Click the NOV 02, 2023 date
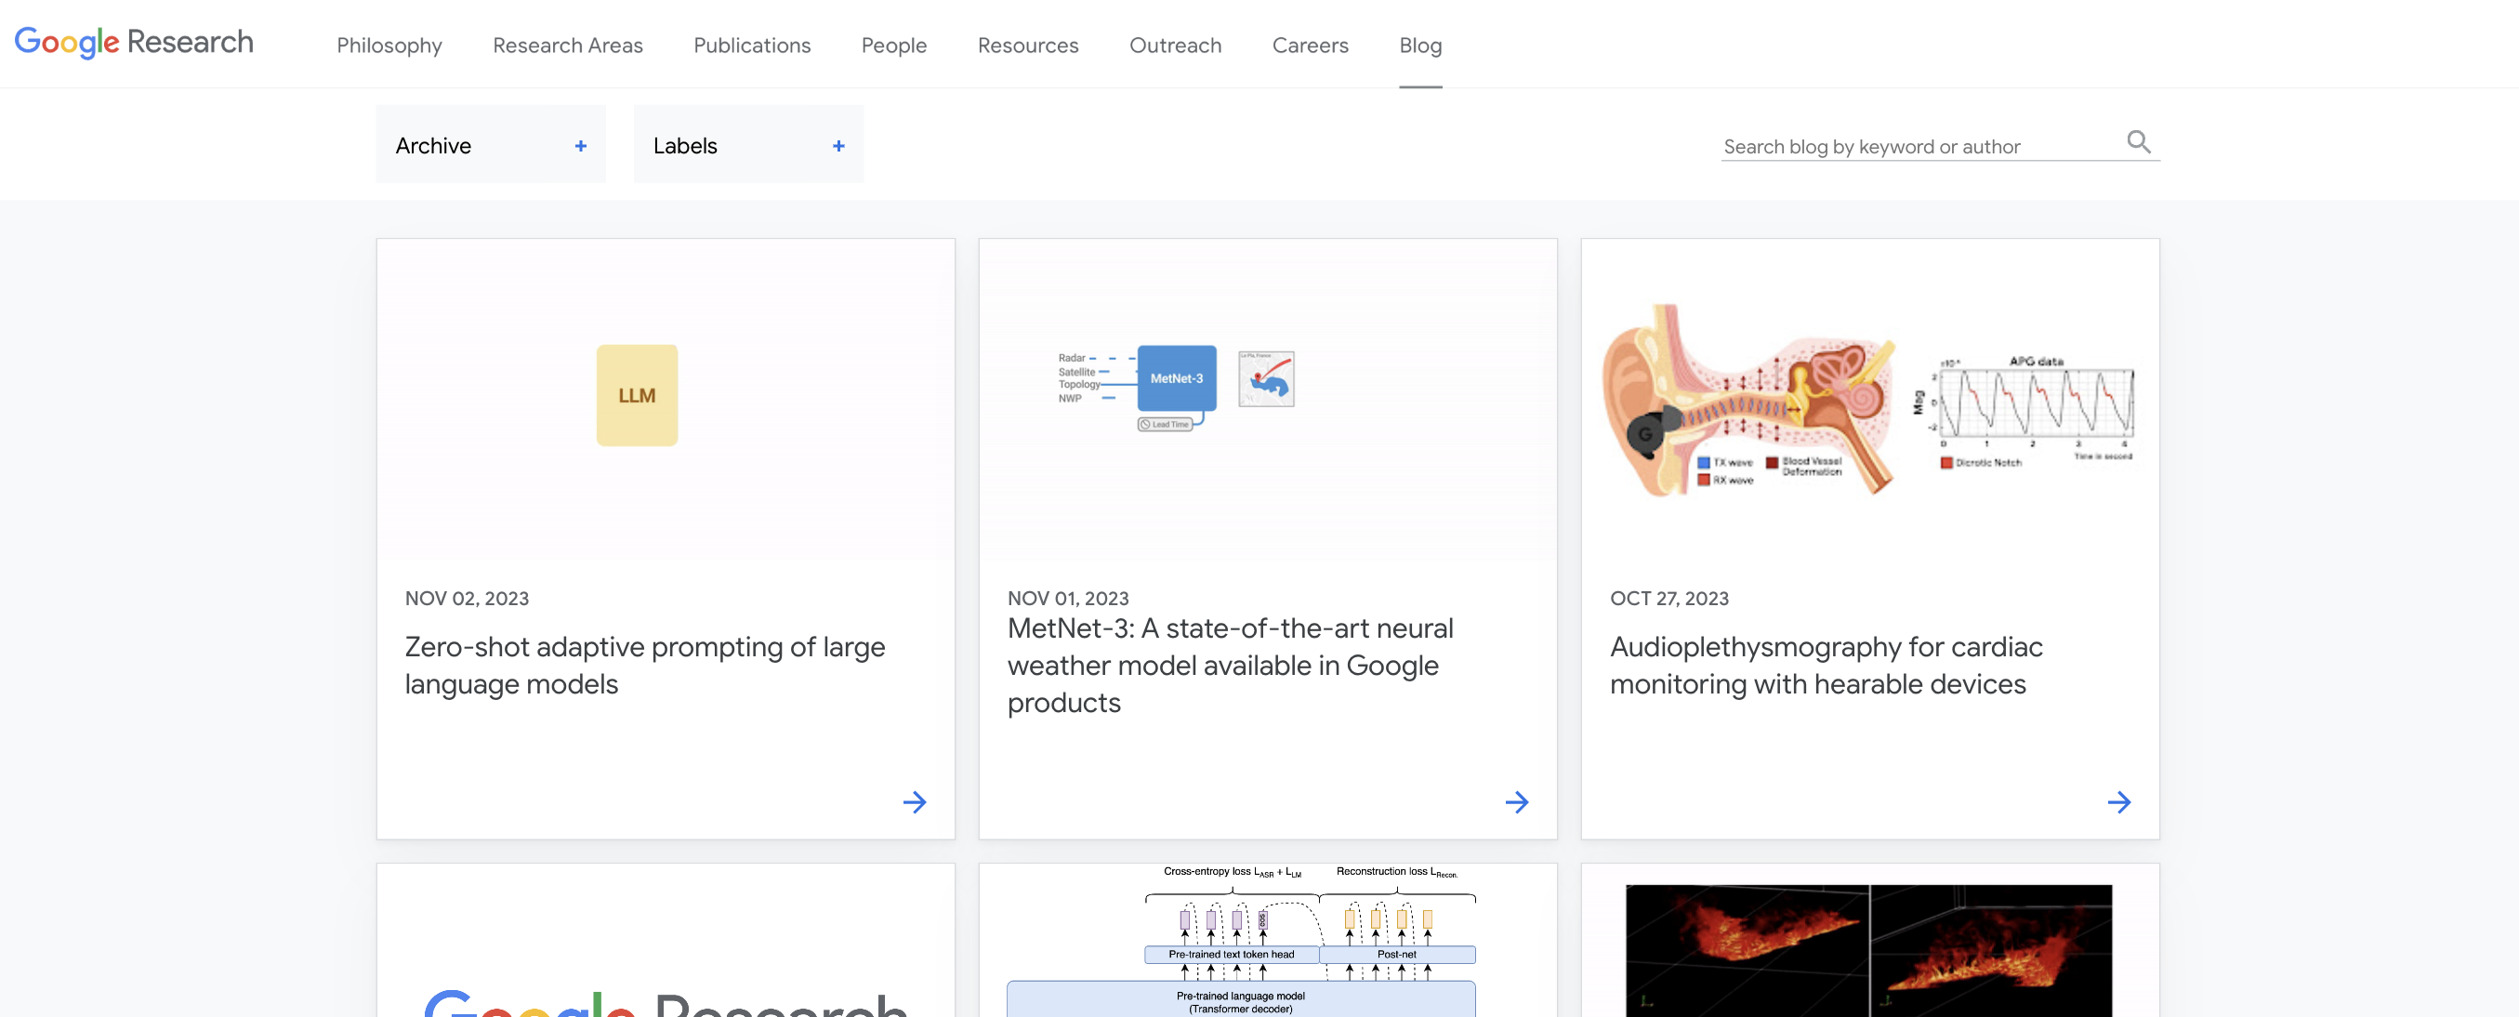This screenshot has width=2519, height=1017. (x=468, y=599)
